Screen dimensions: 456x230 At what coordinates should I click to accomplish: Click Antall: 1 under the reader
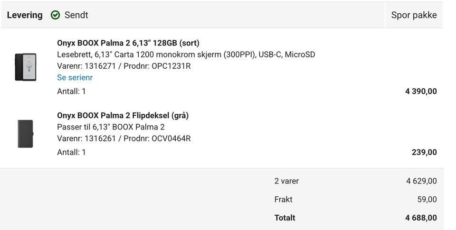coord(71,92)
